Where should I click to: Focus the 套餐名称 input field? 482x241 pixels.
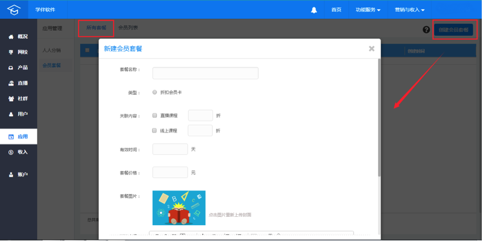coord(205,73)
